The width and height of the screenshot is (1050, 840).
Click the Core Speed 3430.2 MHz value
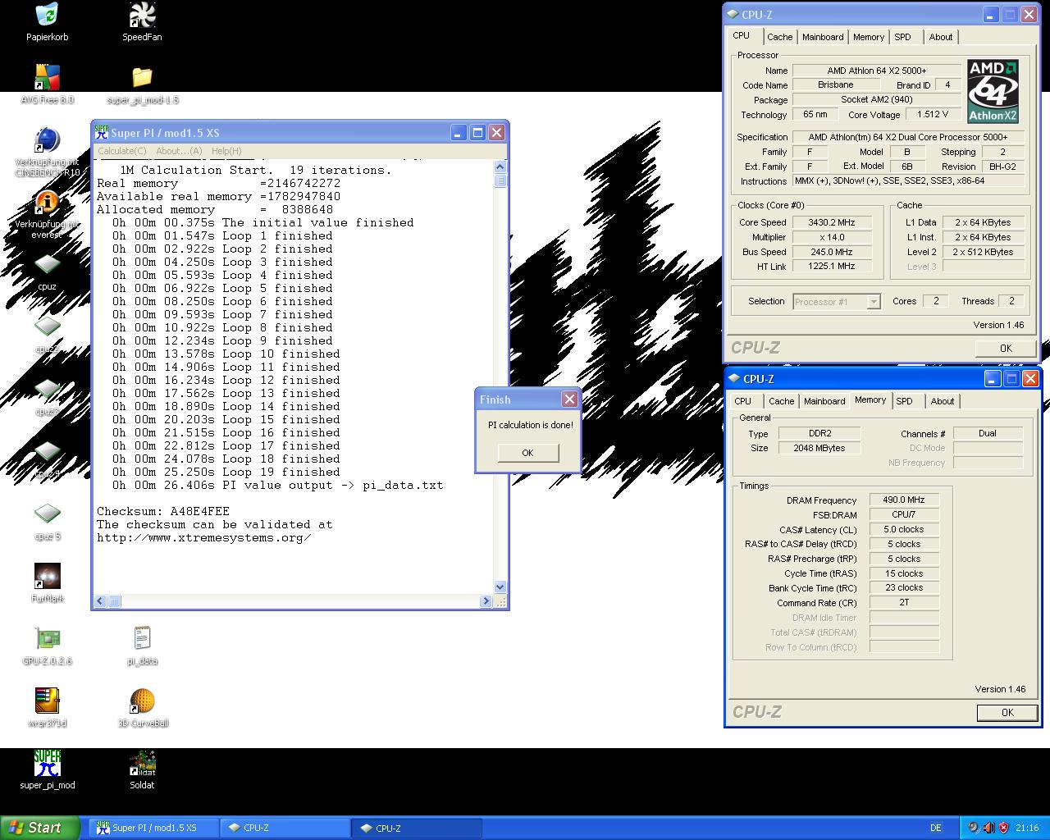831,222
